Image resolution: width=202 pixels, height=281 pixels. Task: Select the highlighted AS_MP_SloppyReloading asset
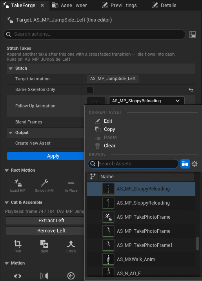141,189
